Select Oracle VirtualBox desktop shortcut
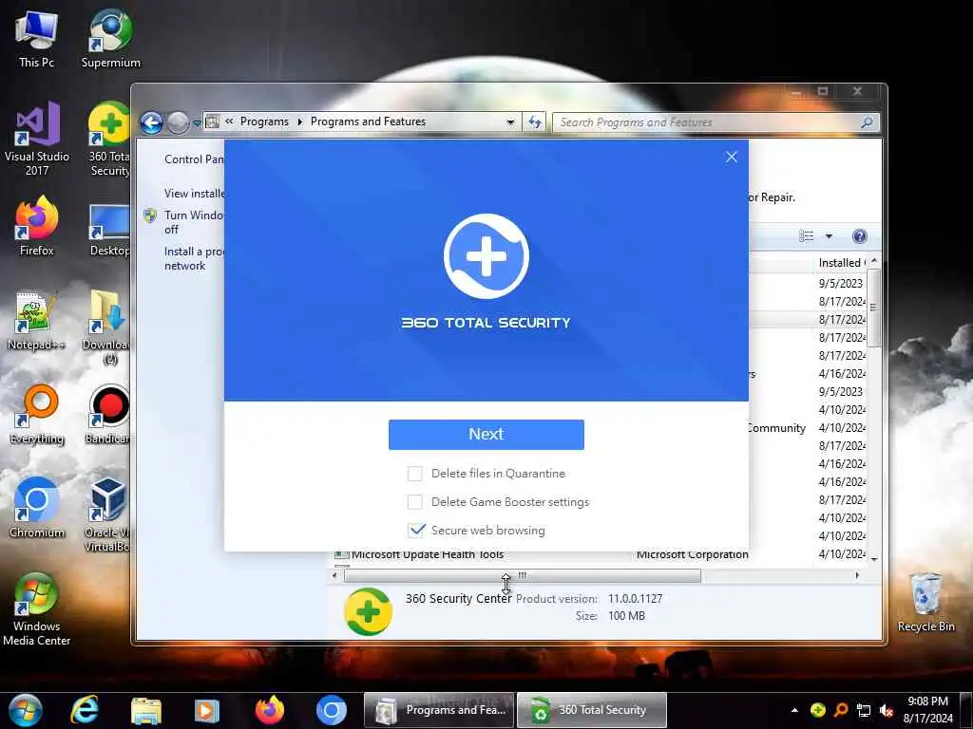Image resolution: width=973 pixels, height=729 pixels. (107, 514)
